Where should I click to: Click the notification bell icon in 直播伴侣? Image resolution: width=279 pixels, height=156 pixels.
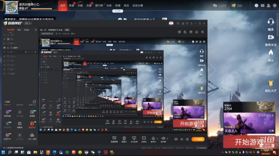tap(197, 32)
